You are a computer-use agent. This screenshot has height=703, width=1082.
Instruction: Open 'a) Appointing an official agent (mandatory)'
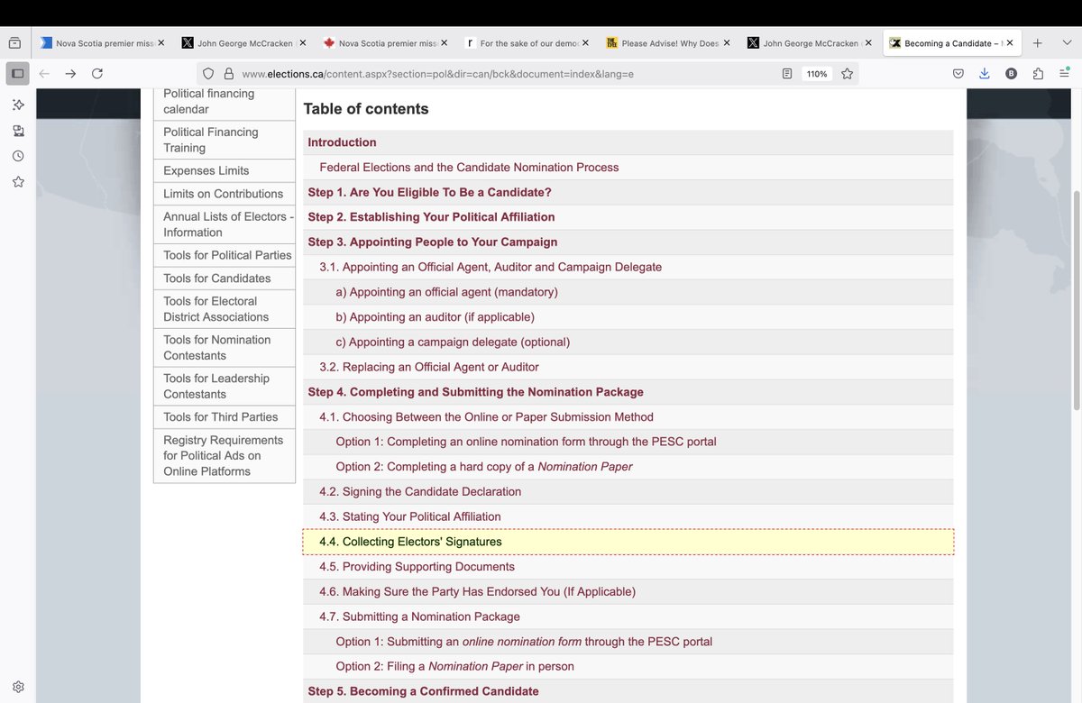[x=446, y=292]
